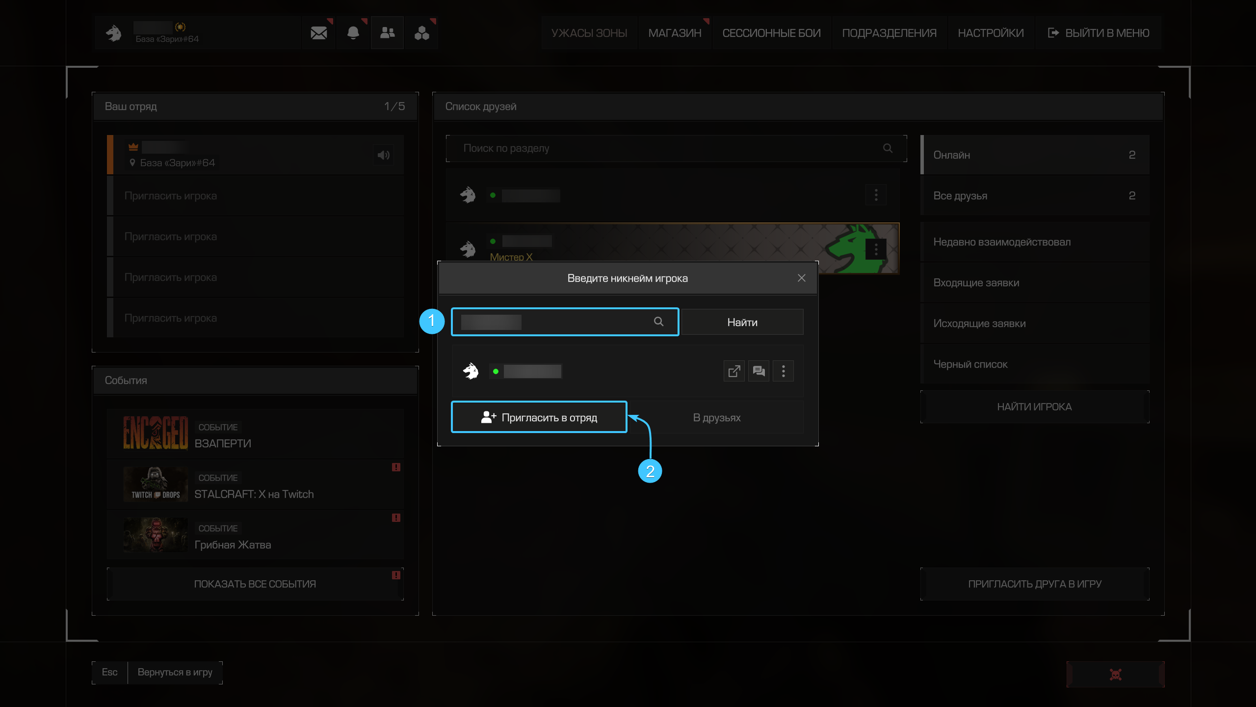Viewport: 1256px width, 707px height.
Task: Open three-dot menu for first friend
Action: [876, 195]
